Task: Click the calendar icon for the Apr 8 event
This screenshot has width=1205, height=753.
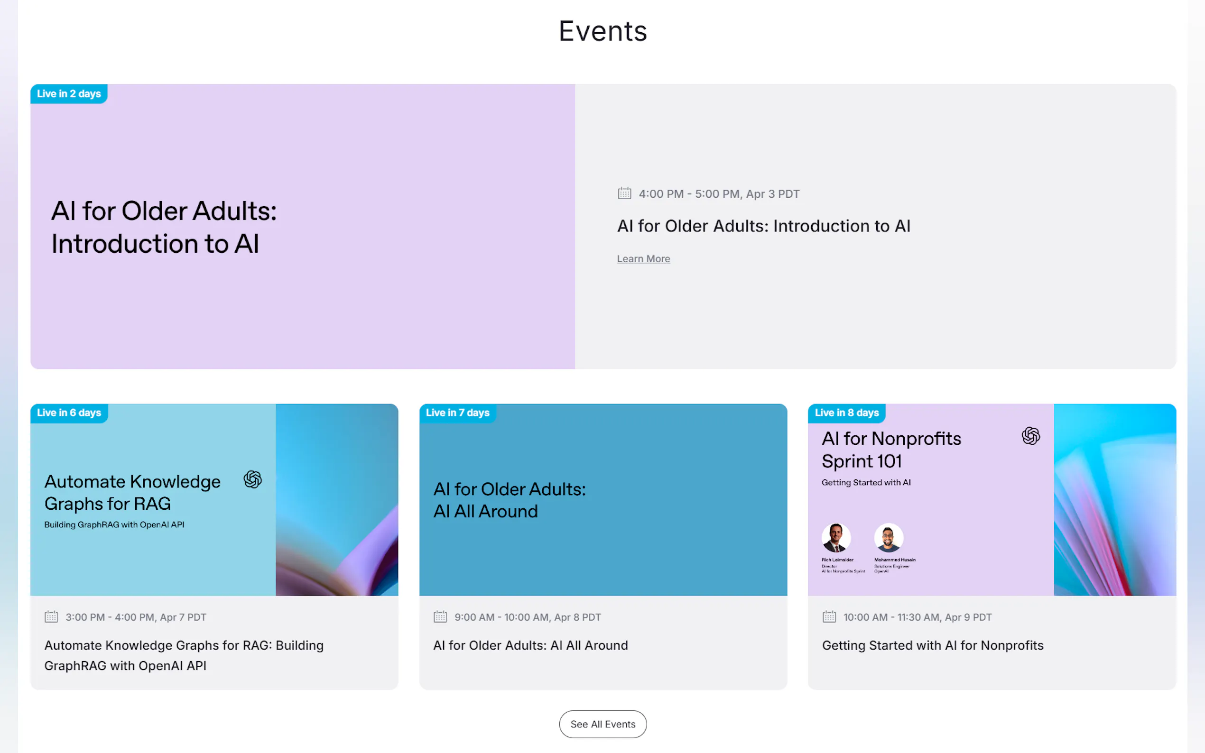Action: 440,616
